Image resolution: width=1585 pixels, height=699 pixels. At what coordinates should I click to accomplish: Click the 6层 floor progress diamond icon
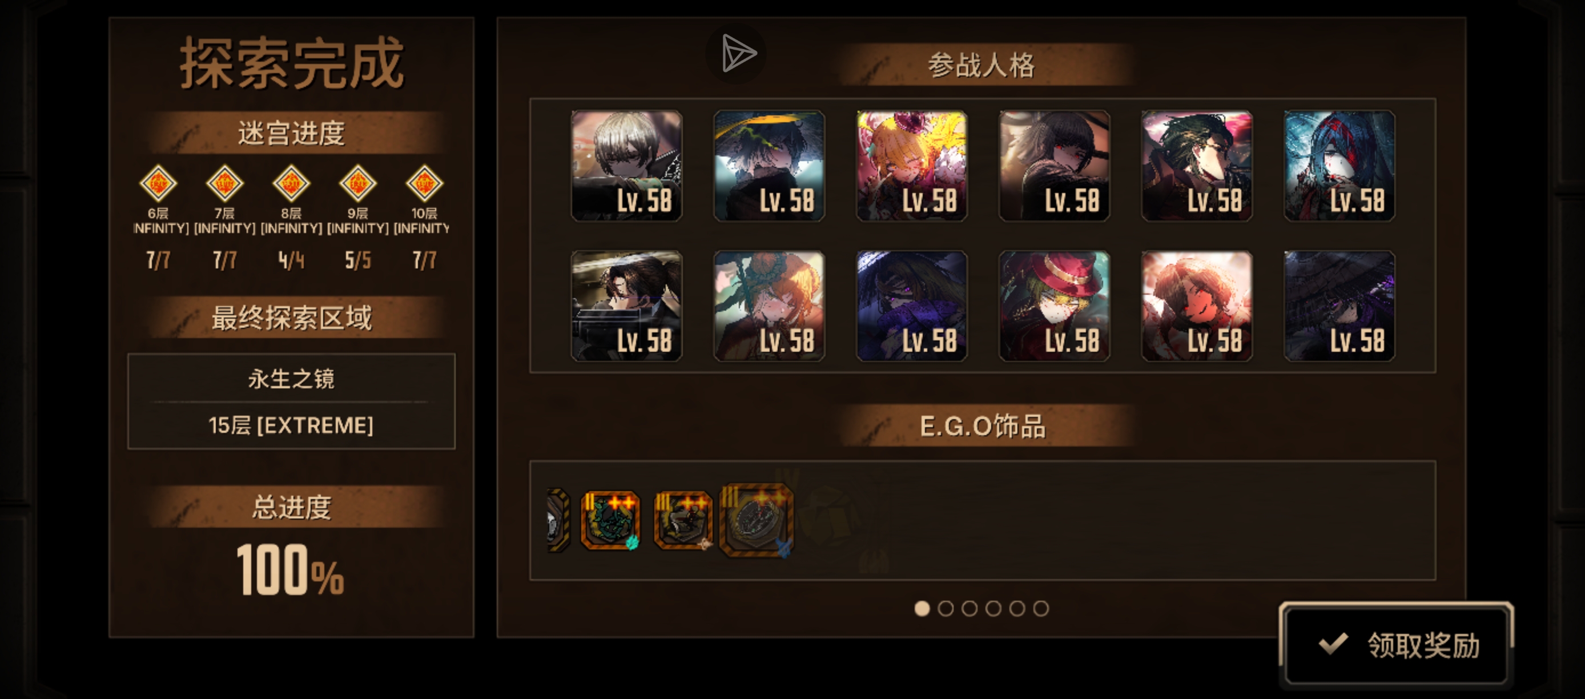158,183
